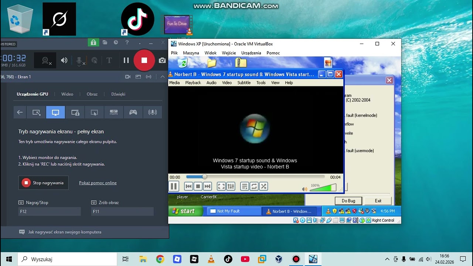This screenshot has width=473, height=266.
Task: Select specific window recording mode
Action: [x=75, y=112]
